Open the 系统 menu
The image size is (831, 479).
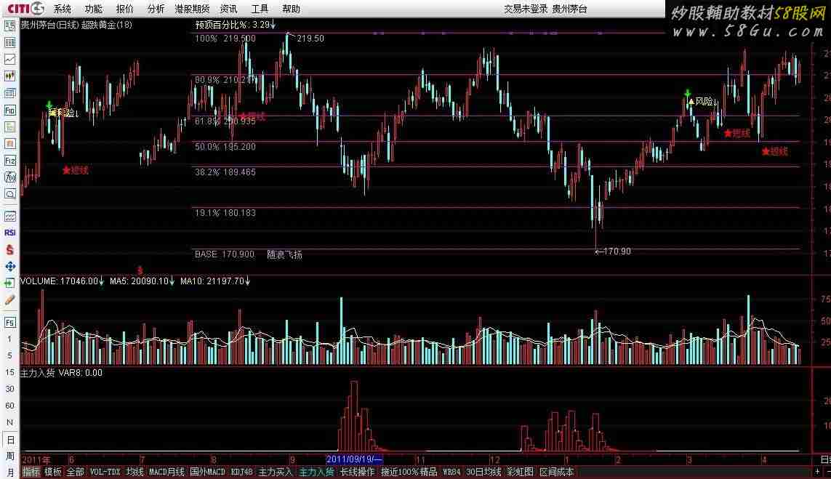[62, 9]
